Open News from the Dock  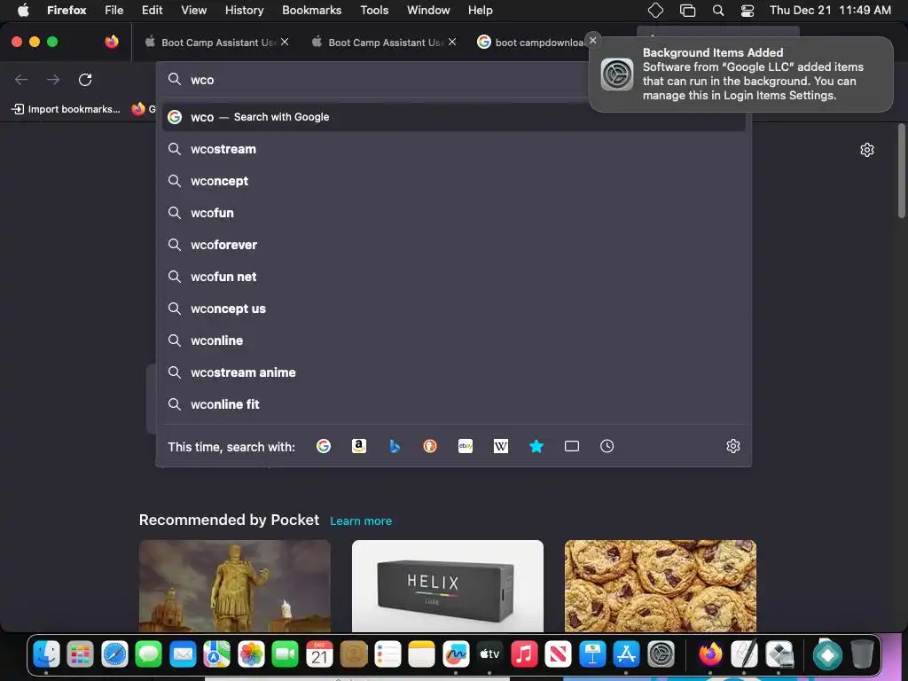coord(559,654)
